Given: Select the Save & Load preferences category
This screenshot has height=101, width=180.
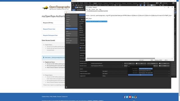Looking at the screenshot, I should coord(71,41).
